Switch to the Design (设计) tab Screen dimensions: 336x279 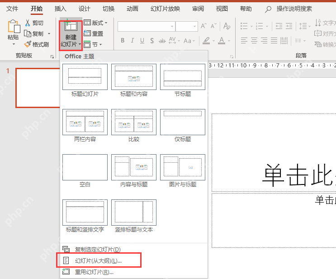click(x=85, y=9)
